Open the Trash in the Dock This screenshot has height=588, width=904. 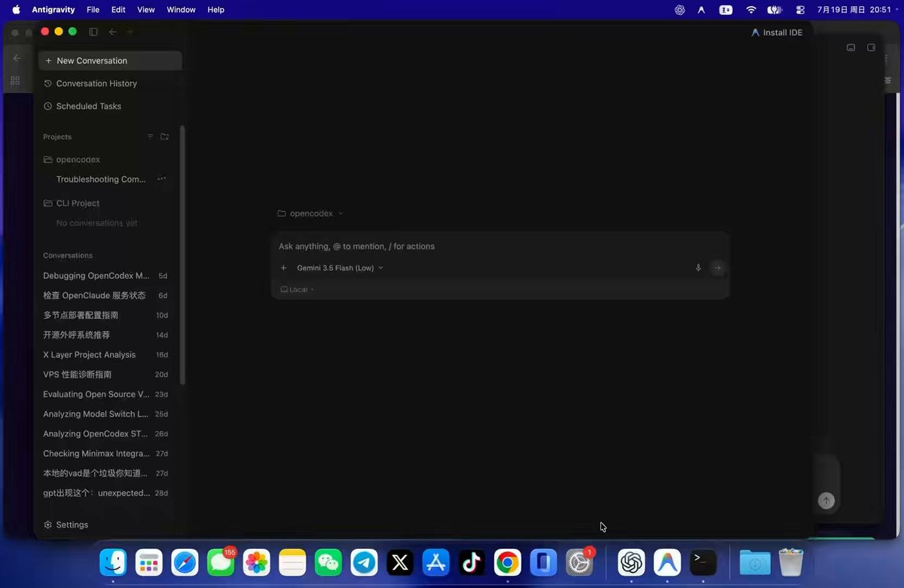point(791,562)
